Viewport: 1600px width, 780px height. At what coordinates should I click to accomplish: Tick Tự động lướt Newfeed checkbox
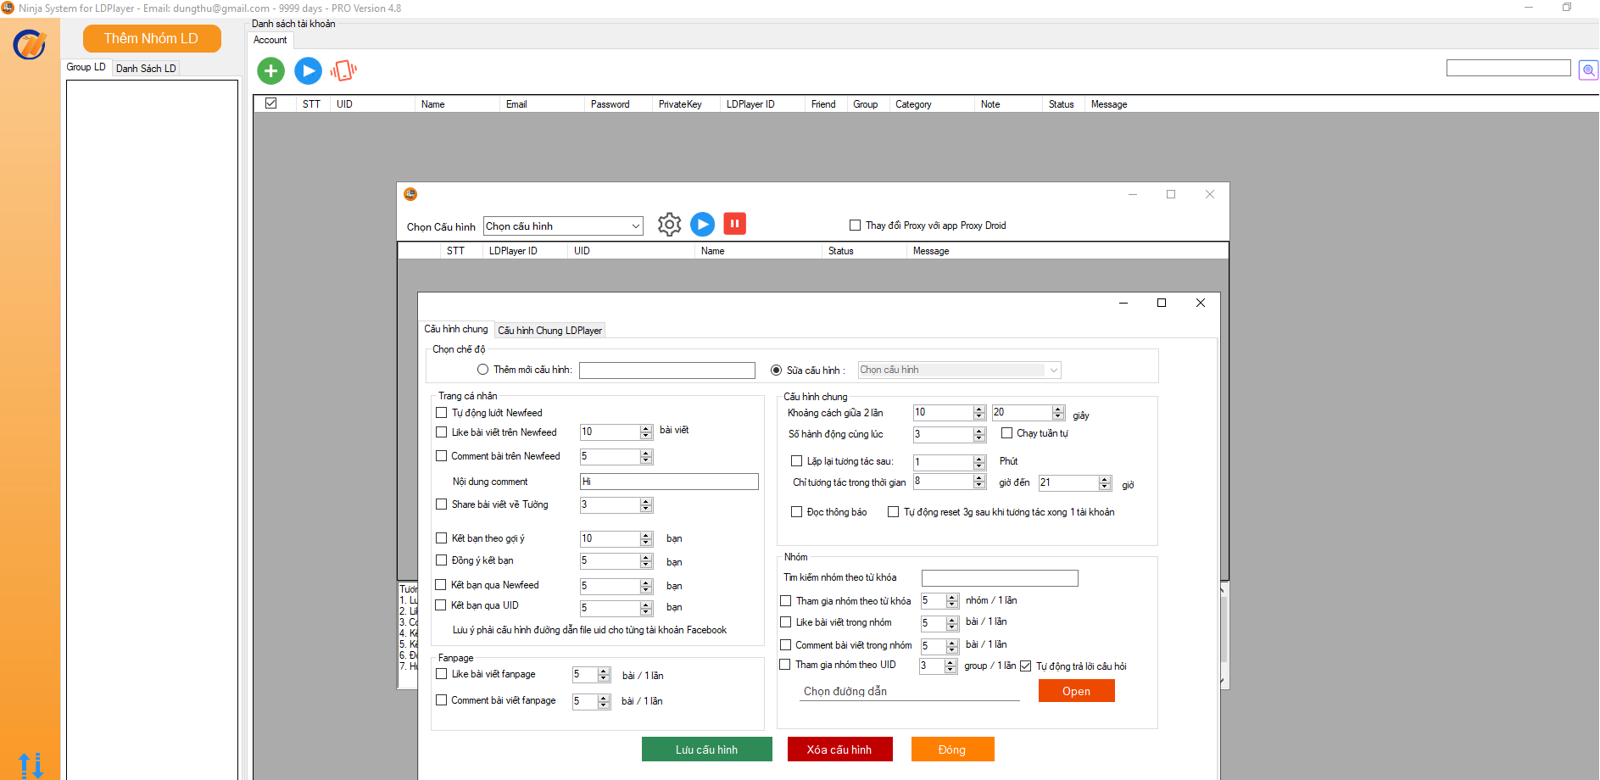(441, 413)
